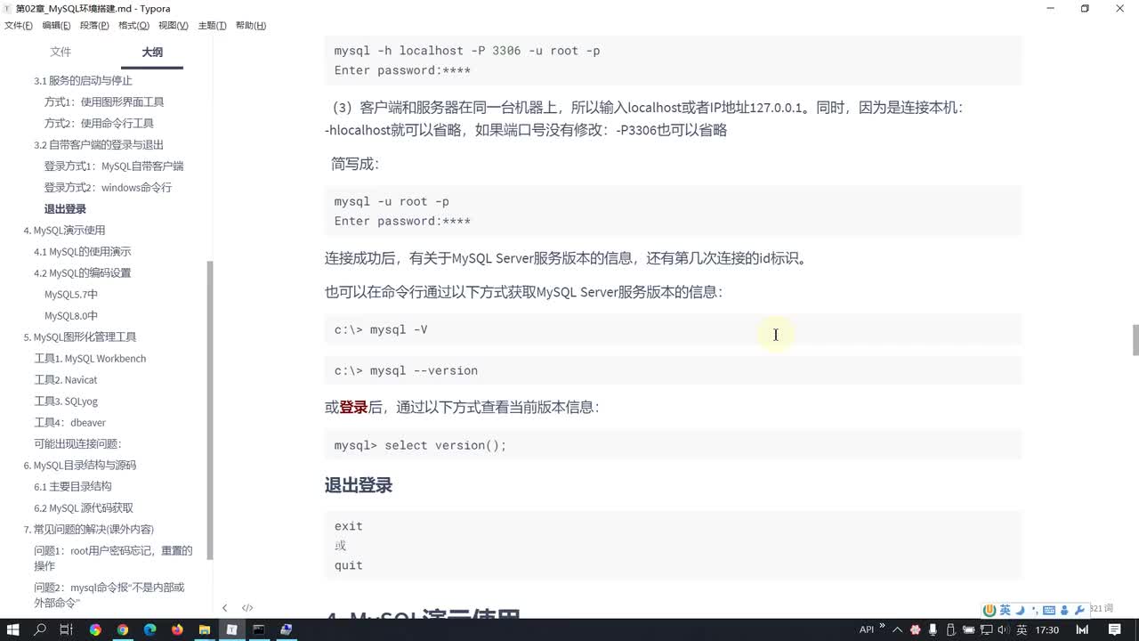
Task: Open the 帮助(H) menu
Action: (x=251, y=26)
